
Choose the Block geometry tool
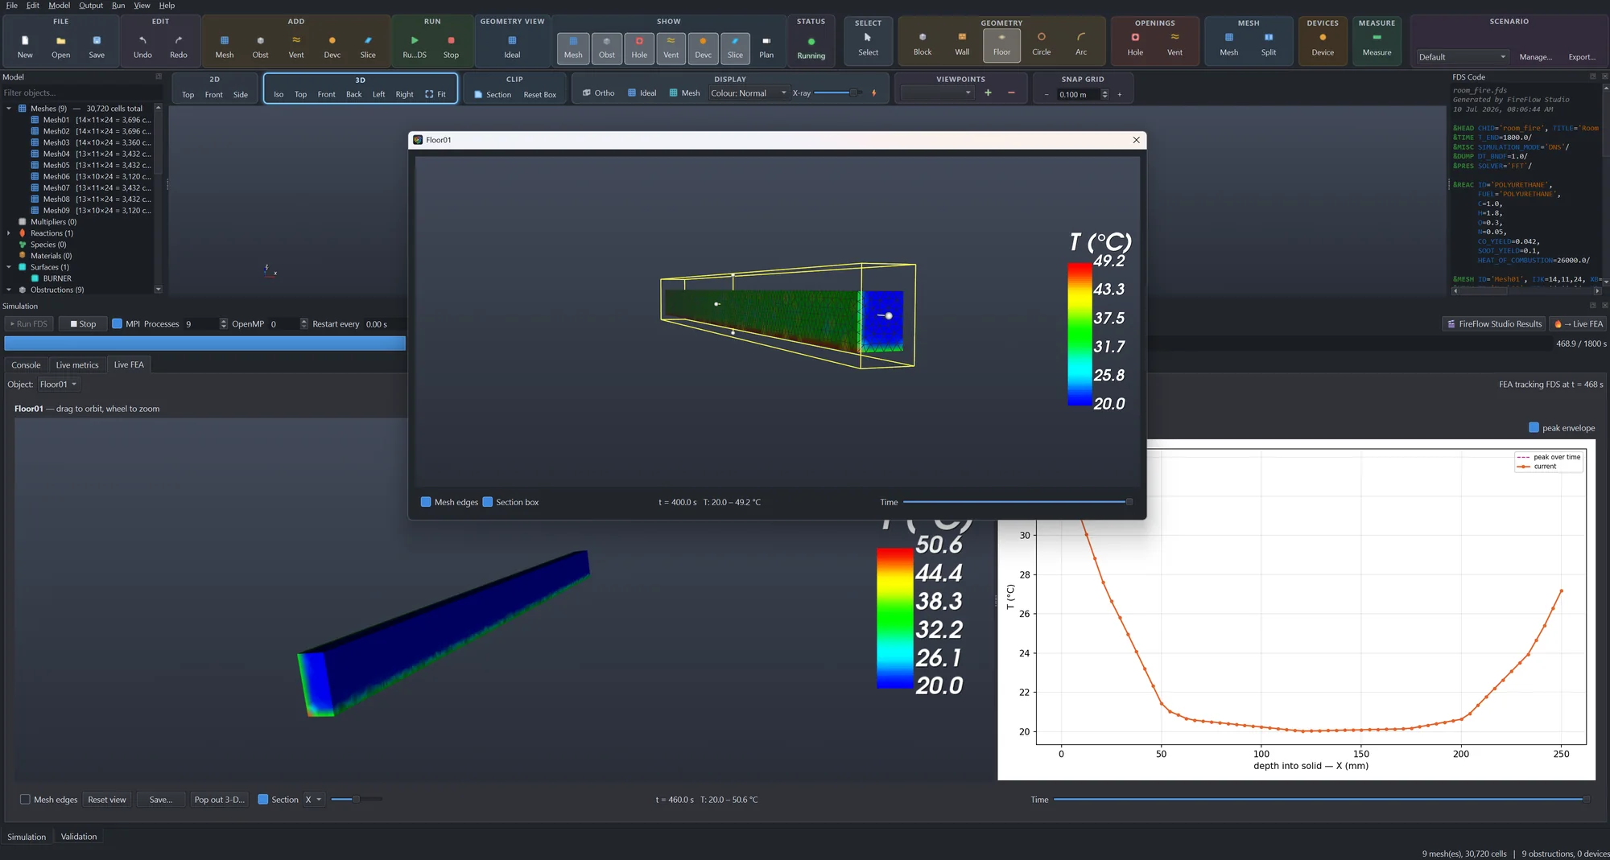923,44
